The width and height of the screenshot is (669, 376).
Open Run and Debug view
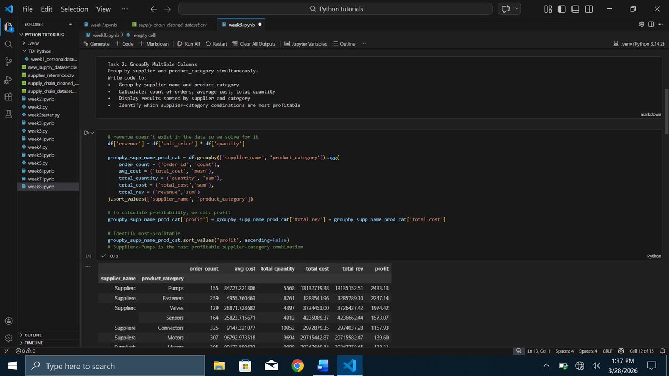click(8, 79)
